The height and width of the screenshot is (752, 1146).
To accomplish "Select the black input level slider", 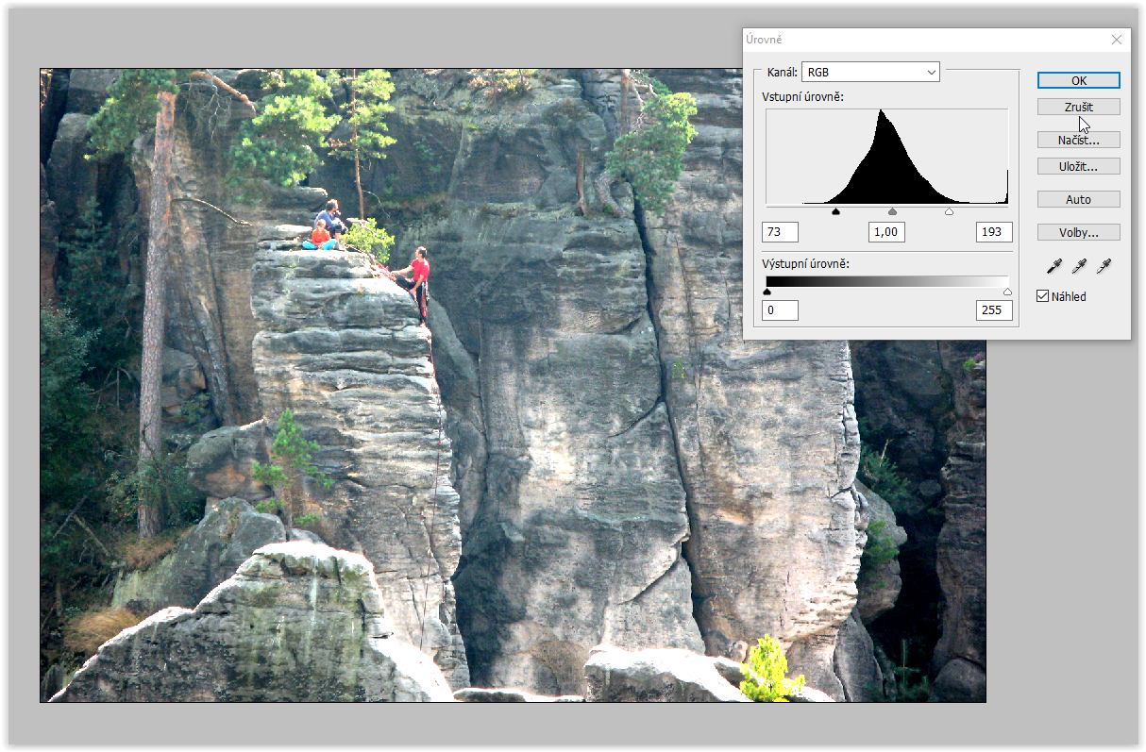I will click(x=835, y=212).
